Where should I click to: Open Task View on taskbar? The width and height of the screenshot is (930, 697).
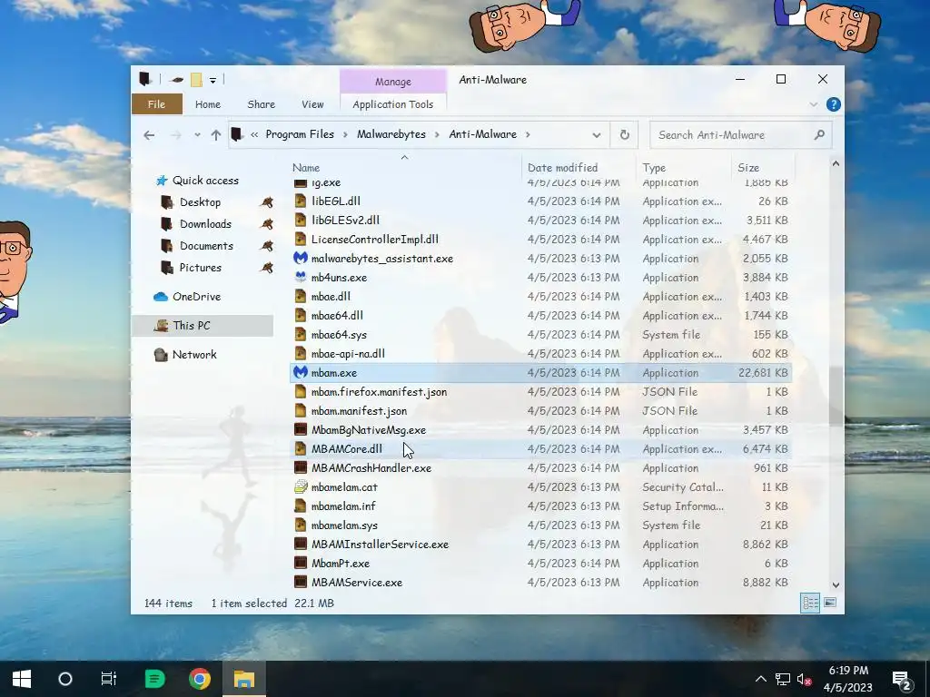click(109, 679)
